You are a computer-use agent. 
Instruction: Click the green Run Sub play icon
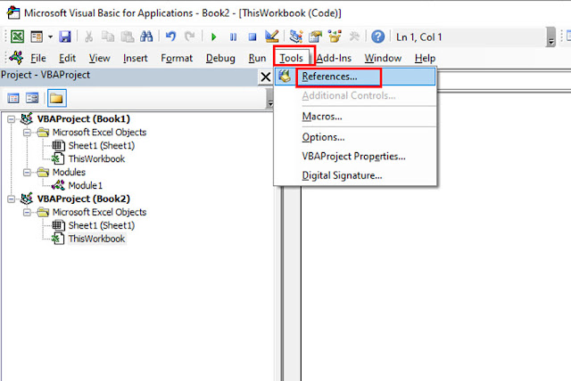click(x=214, y=37)
